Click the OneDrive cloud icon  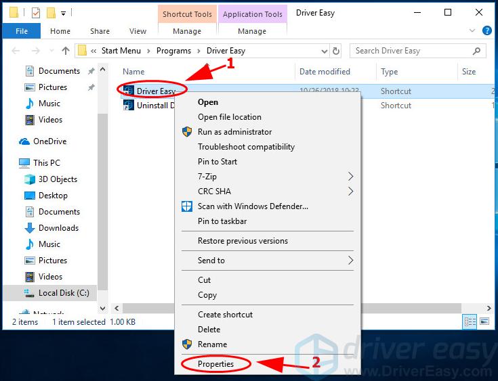pyautogui.click(x=24, y=141)
